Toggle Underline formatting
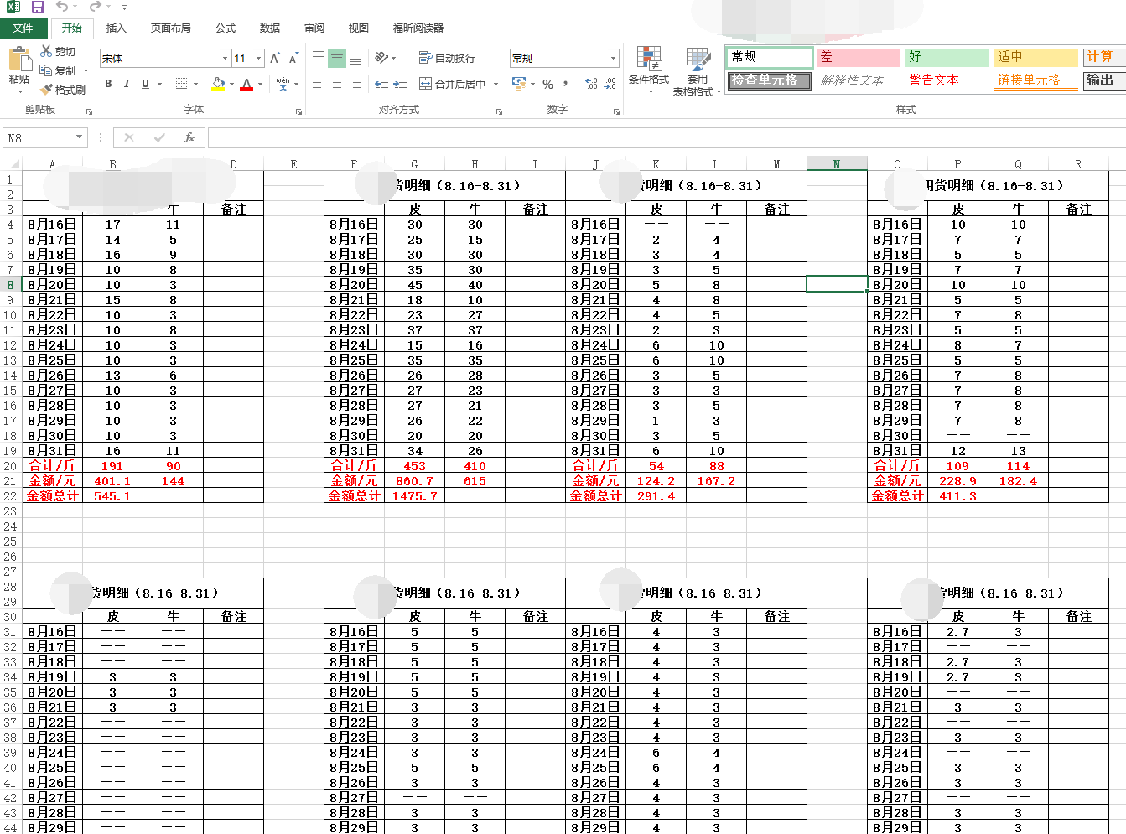The height and width of the screenshot is (834, 1126). [x=145, y=84]
